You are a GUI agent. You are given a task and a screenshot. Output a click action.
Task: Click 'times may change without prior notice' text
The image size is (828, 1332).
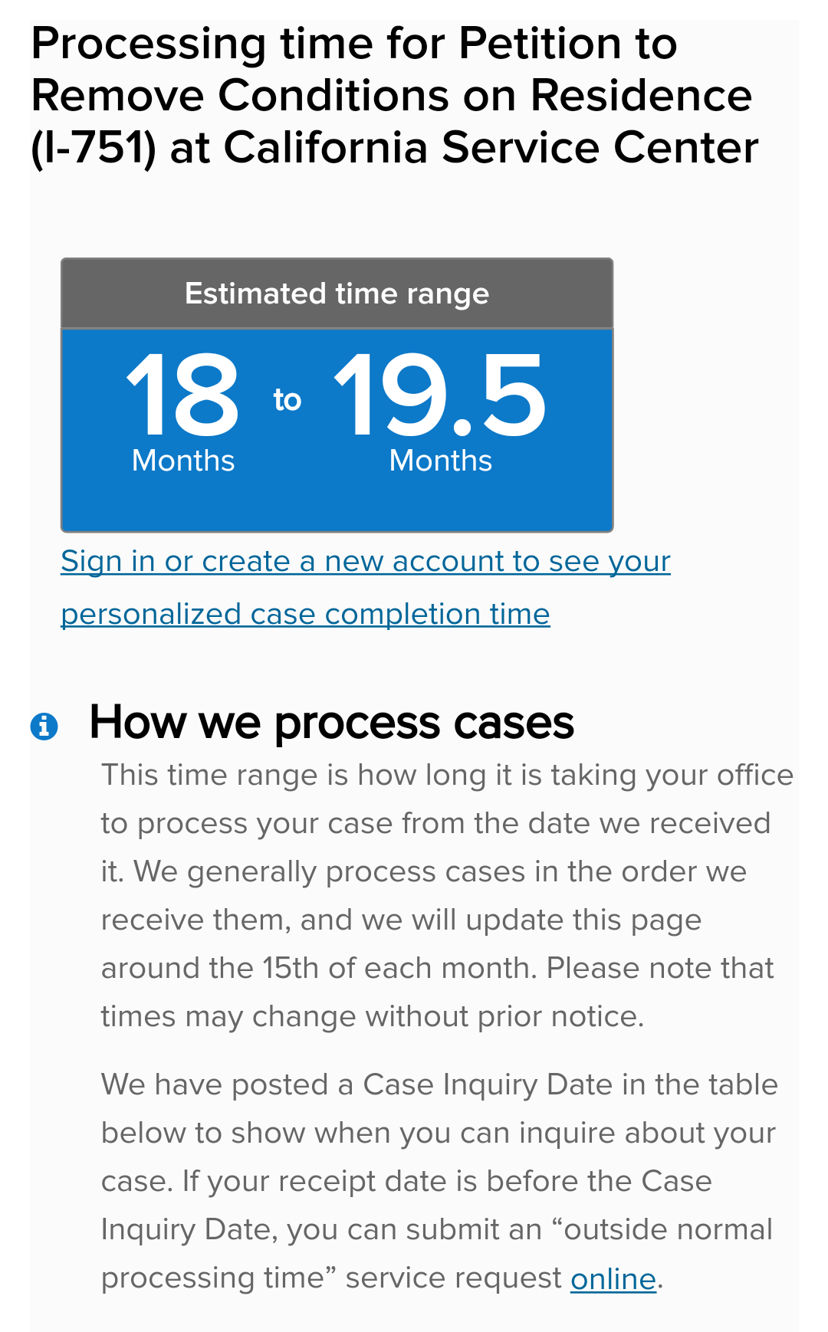point(373,1017)
